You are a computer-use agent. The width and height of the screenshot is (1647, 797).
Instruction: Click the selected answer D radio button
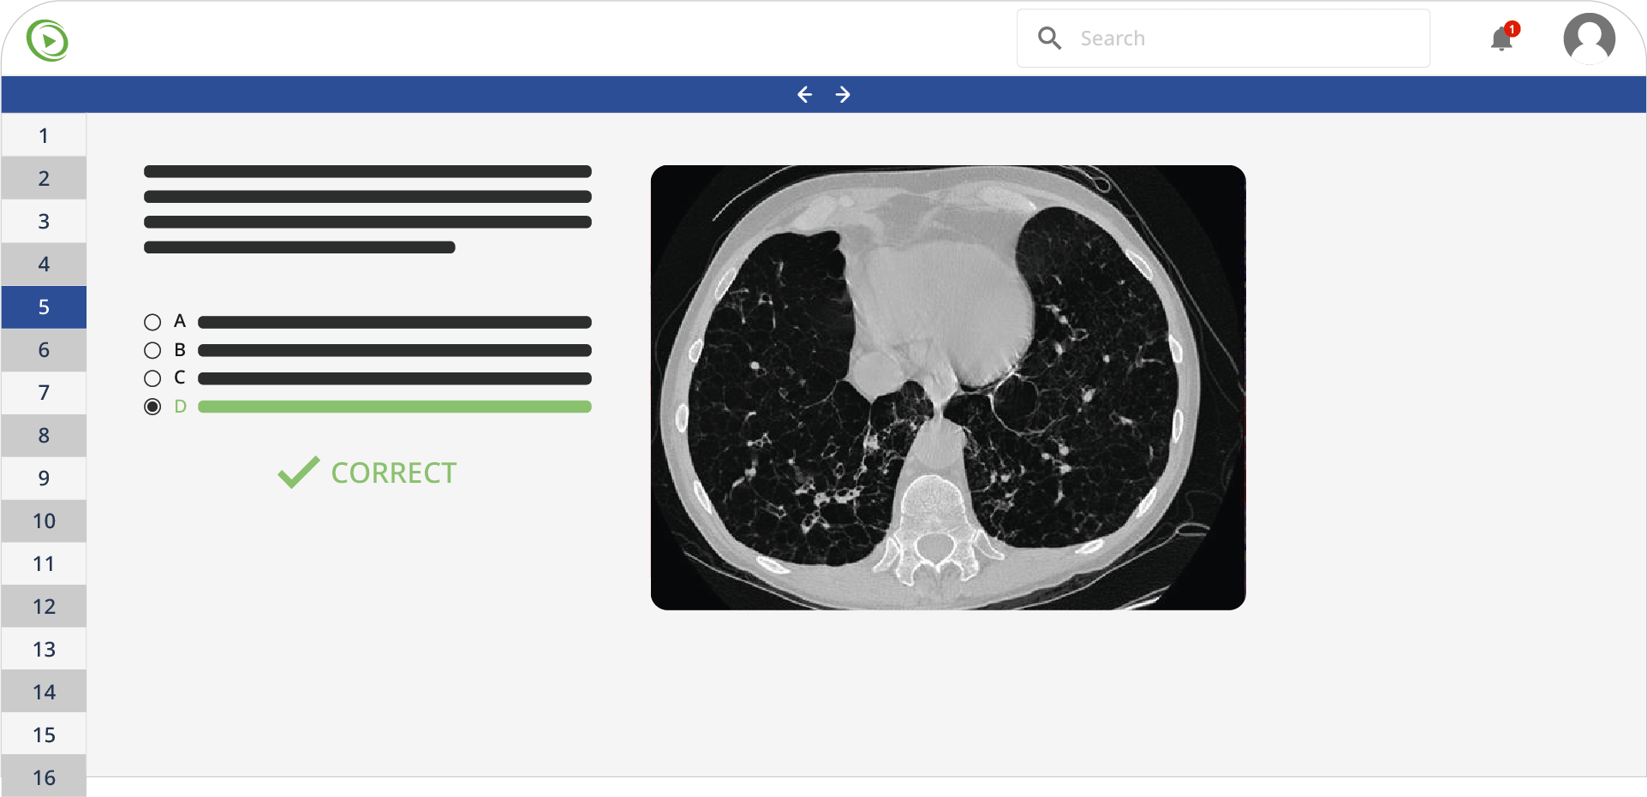[152, 407]
